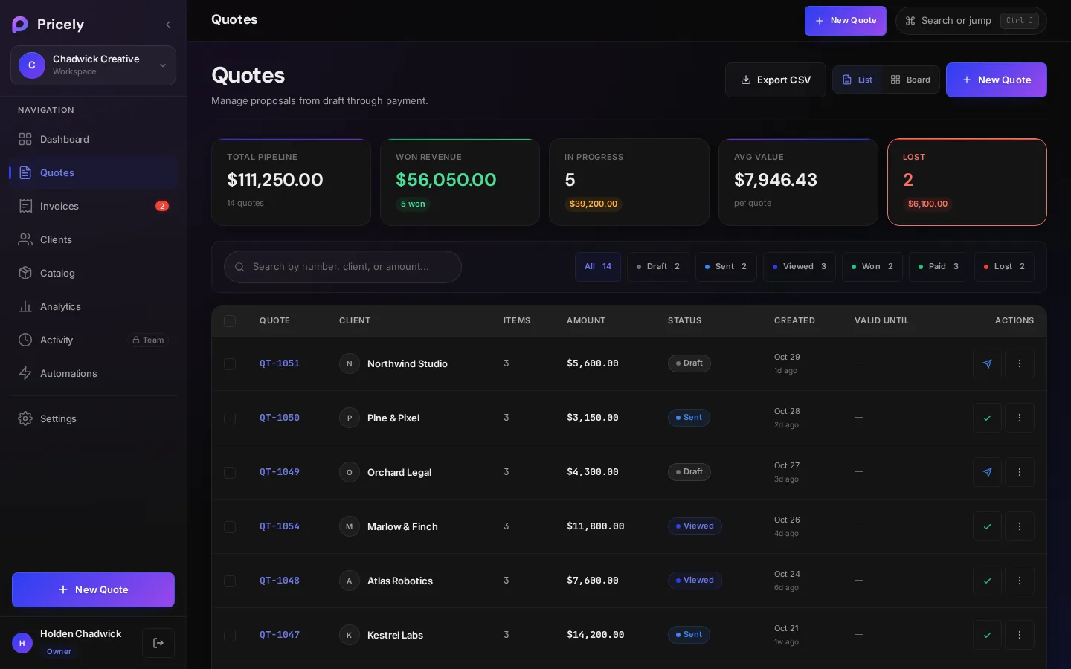Click the checkmark action for Atlas Robotics quote

click(x=987, y=581)
